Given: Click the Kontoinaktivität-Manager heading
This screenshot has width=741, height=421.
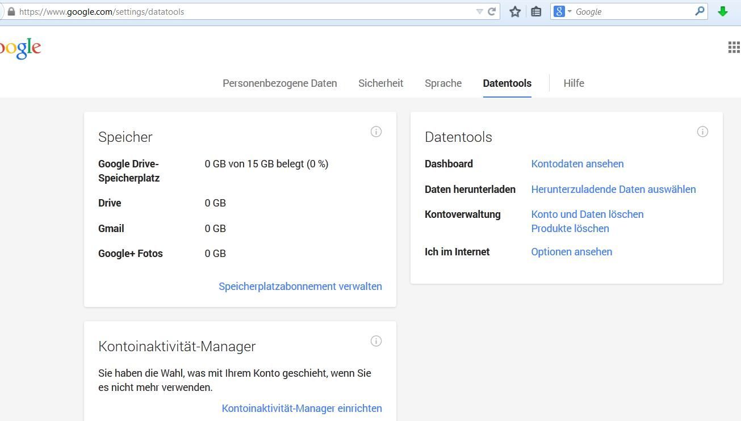Looking at the screenshot, I should point(177,346).
